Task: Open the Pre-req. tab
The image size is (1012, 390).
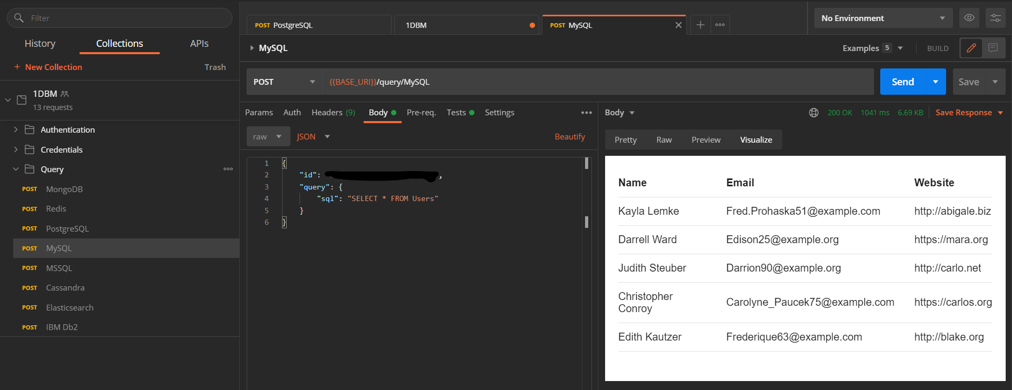Action: coord(421,113)
